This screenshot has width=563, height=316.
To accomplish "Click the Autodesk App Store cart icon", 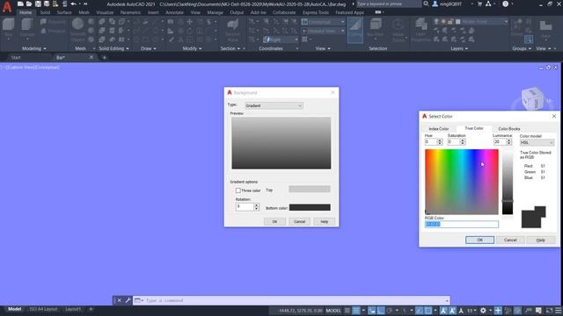I will [x=479, y=4].
